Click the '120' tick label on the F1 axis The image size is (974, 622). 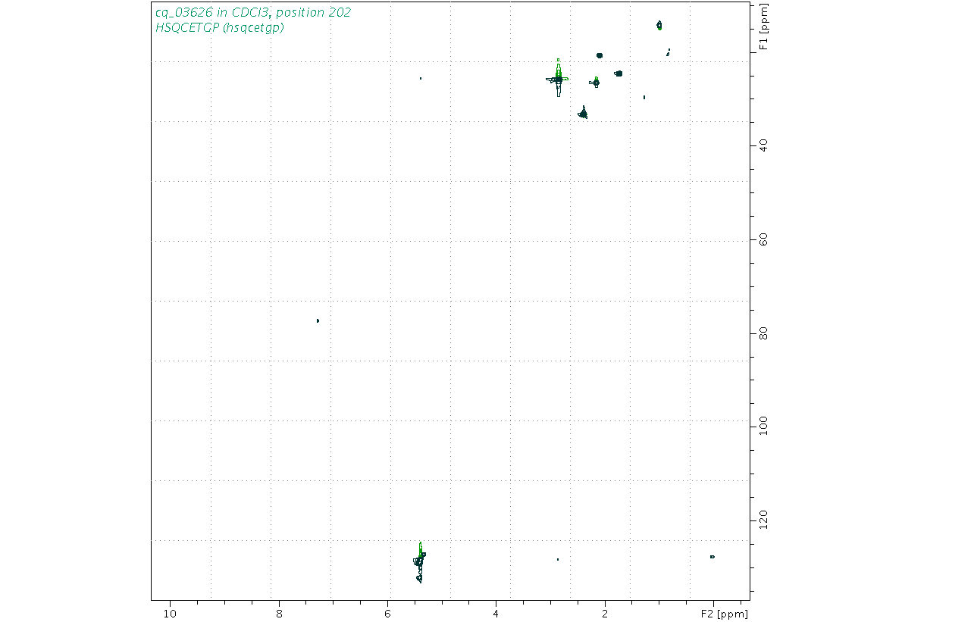coord(763,520)
